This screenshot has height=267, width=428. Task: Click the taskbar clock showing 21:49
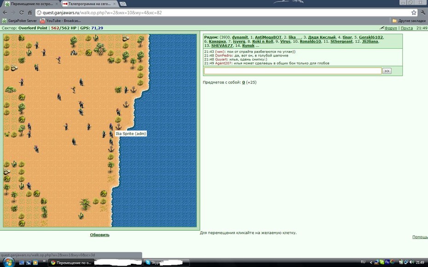point(420,262)
